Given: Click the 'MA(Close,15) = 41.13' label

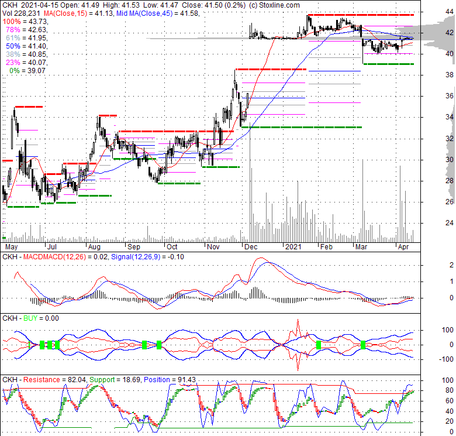Looking at the screenshot, I should [x=78, y=13].
